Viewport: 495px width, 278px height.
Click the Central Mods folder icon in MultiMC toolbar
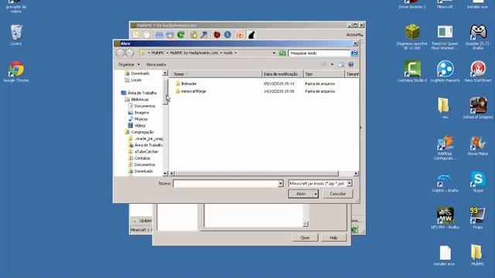170,35
